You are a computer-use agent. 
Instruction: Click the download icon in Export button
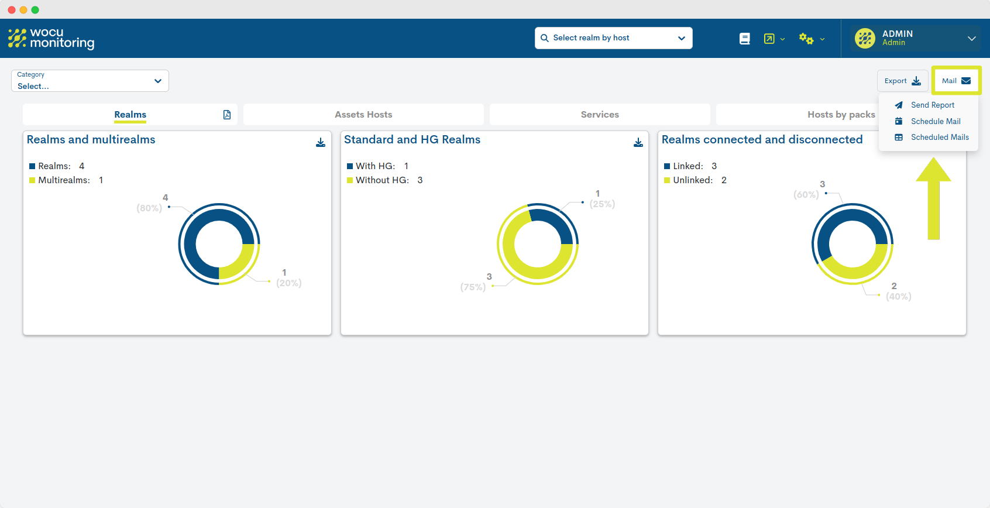tap(916, 81)
